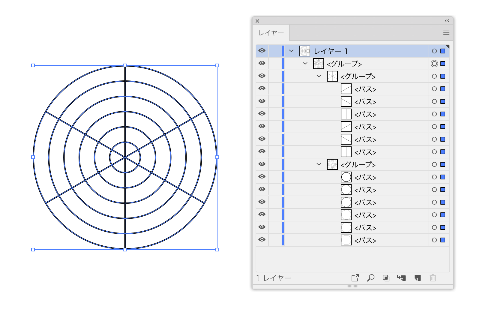Viewport: 483px width, 312px height.
Task: Collapse the panel with the double-arrow icon
Action: click(447, 21)
